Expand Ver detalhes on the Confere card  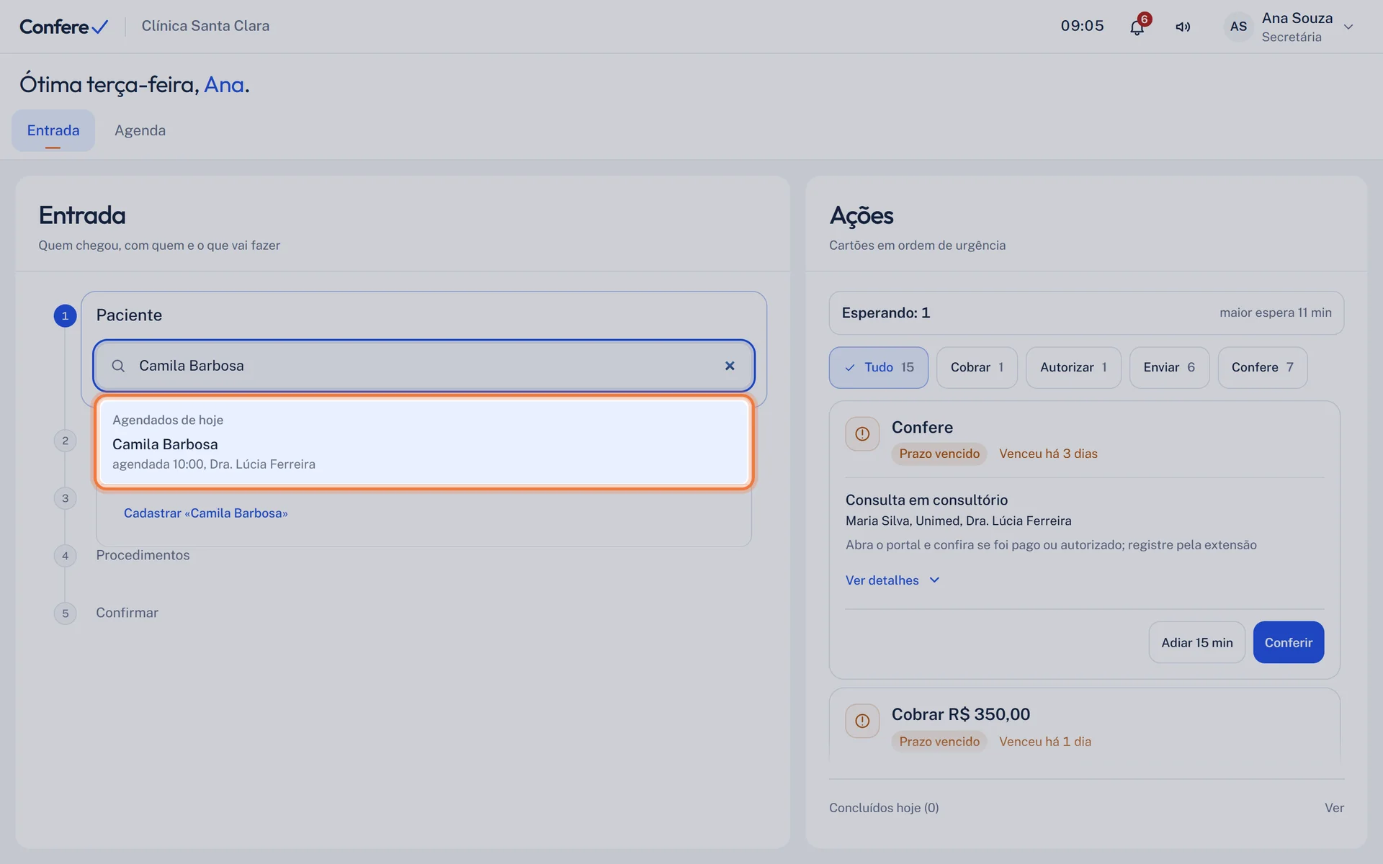tap(892, 580)
